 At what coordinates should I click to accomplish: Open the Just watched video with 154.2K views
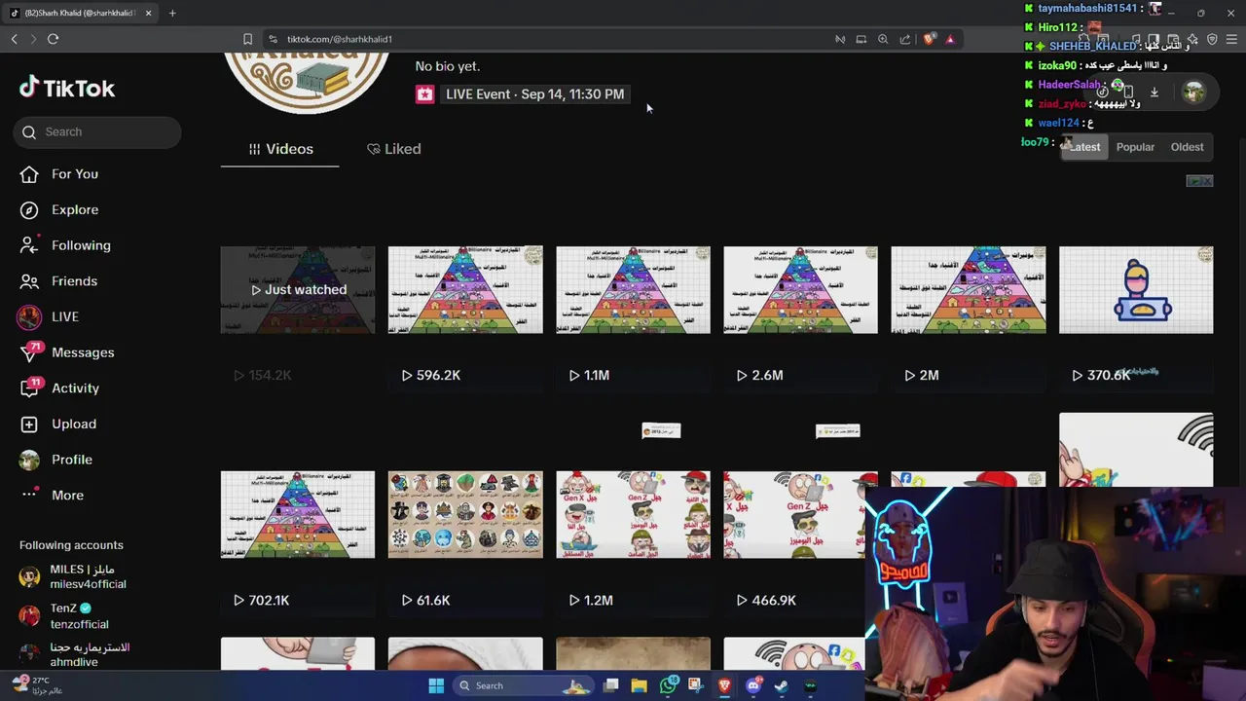(298, 289)
